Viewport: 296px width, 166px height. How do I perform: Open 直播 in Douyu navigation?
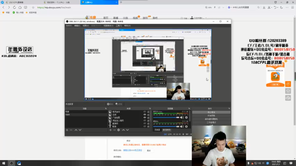coord(116,18)
